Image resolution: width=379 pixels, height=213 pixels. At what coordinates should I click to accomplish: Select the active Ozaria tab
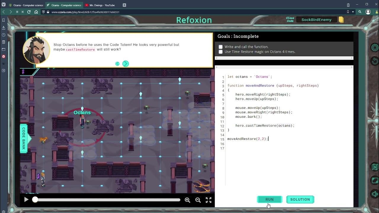pos(64,5)
